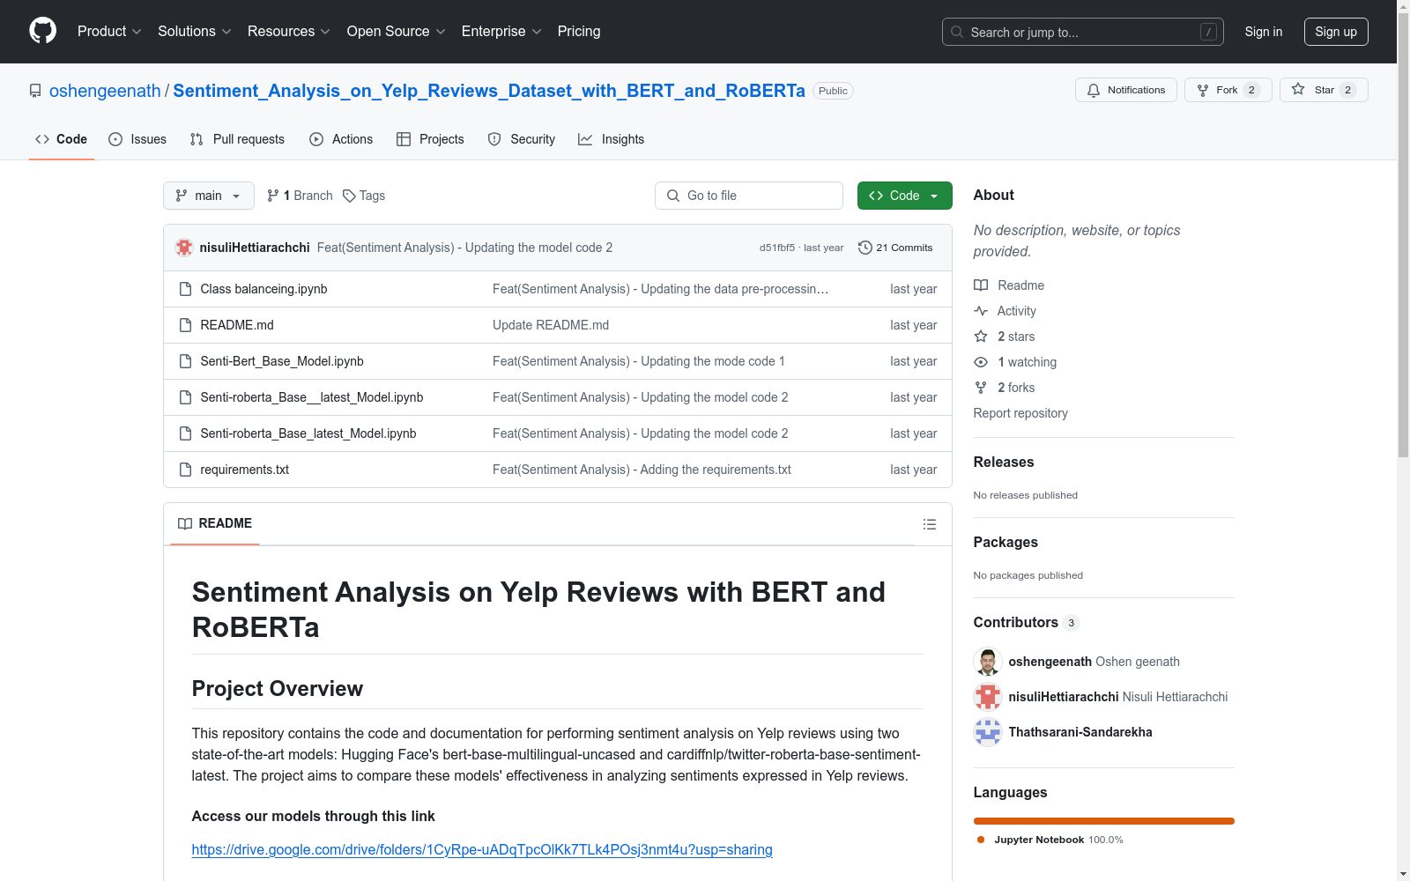This screenshot has width=1410, height=881.
Task: Select the Code tab
Action: click(x=62, y=139)
